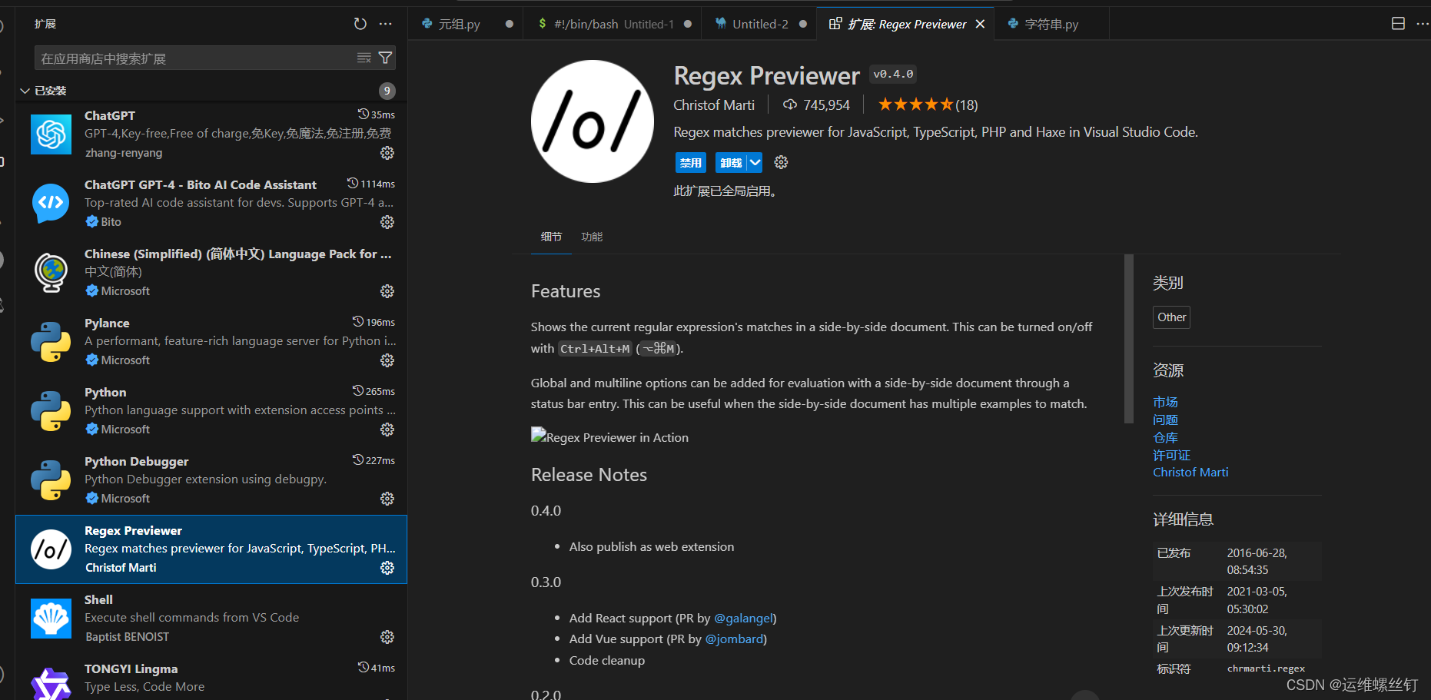Select the Pylance Python logo
This screenshot has width=1431, height=700.
[x=51, y=341]
